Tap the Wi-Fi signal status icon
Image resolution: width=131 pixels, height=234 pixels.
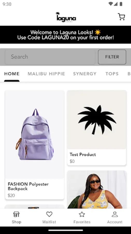click(111, 4)
